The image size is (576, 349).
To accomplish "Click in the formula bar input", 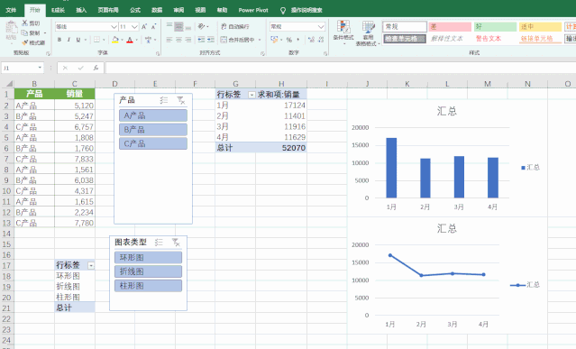I will [x=341, y=68].
